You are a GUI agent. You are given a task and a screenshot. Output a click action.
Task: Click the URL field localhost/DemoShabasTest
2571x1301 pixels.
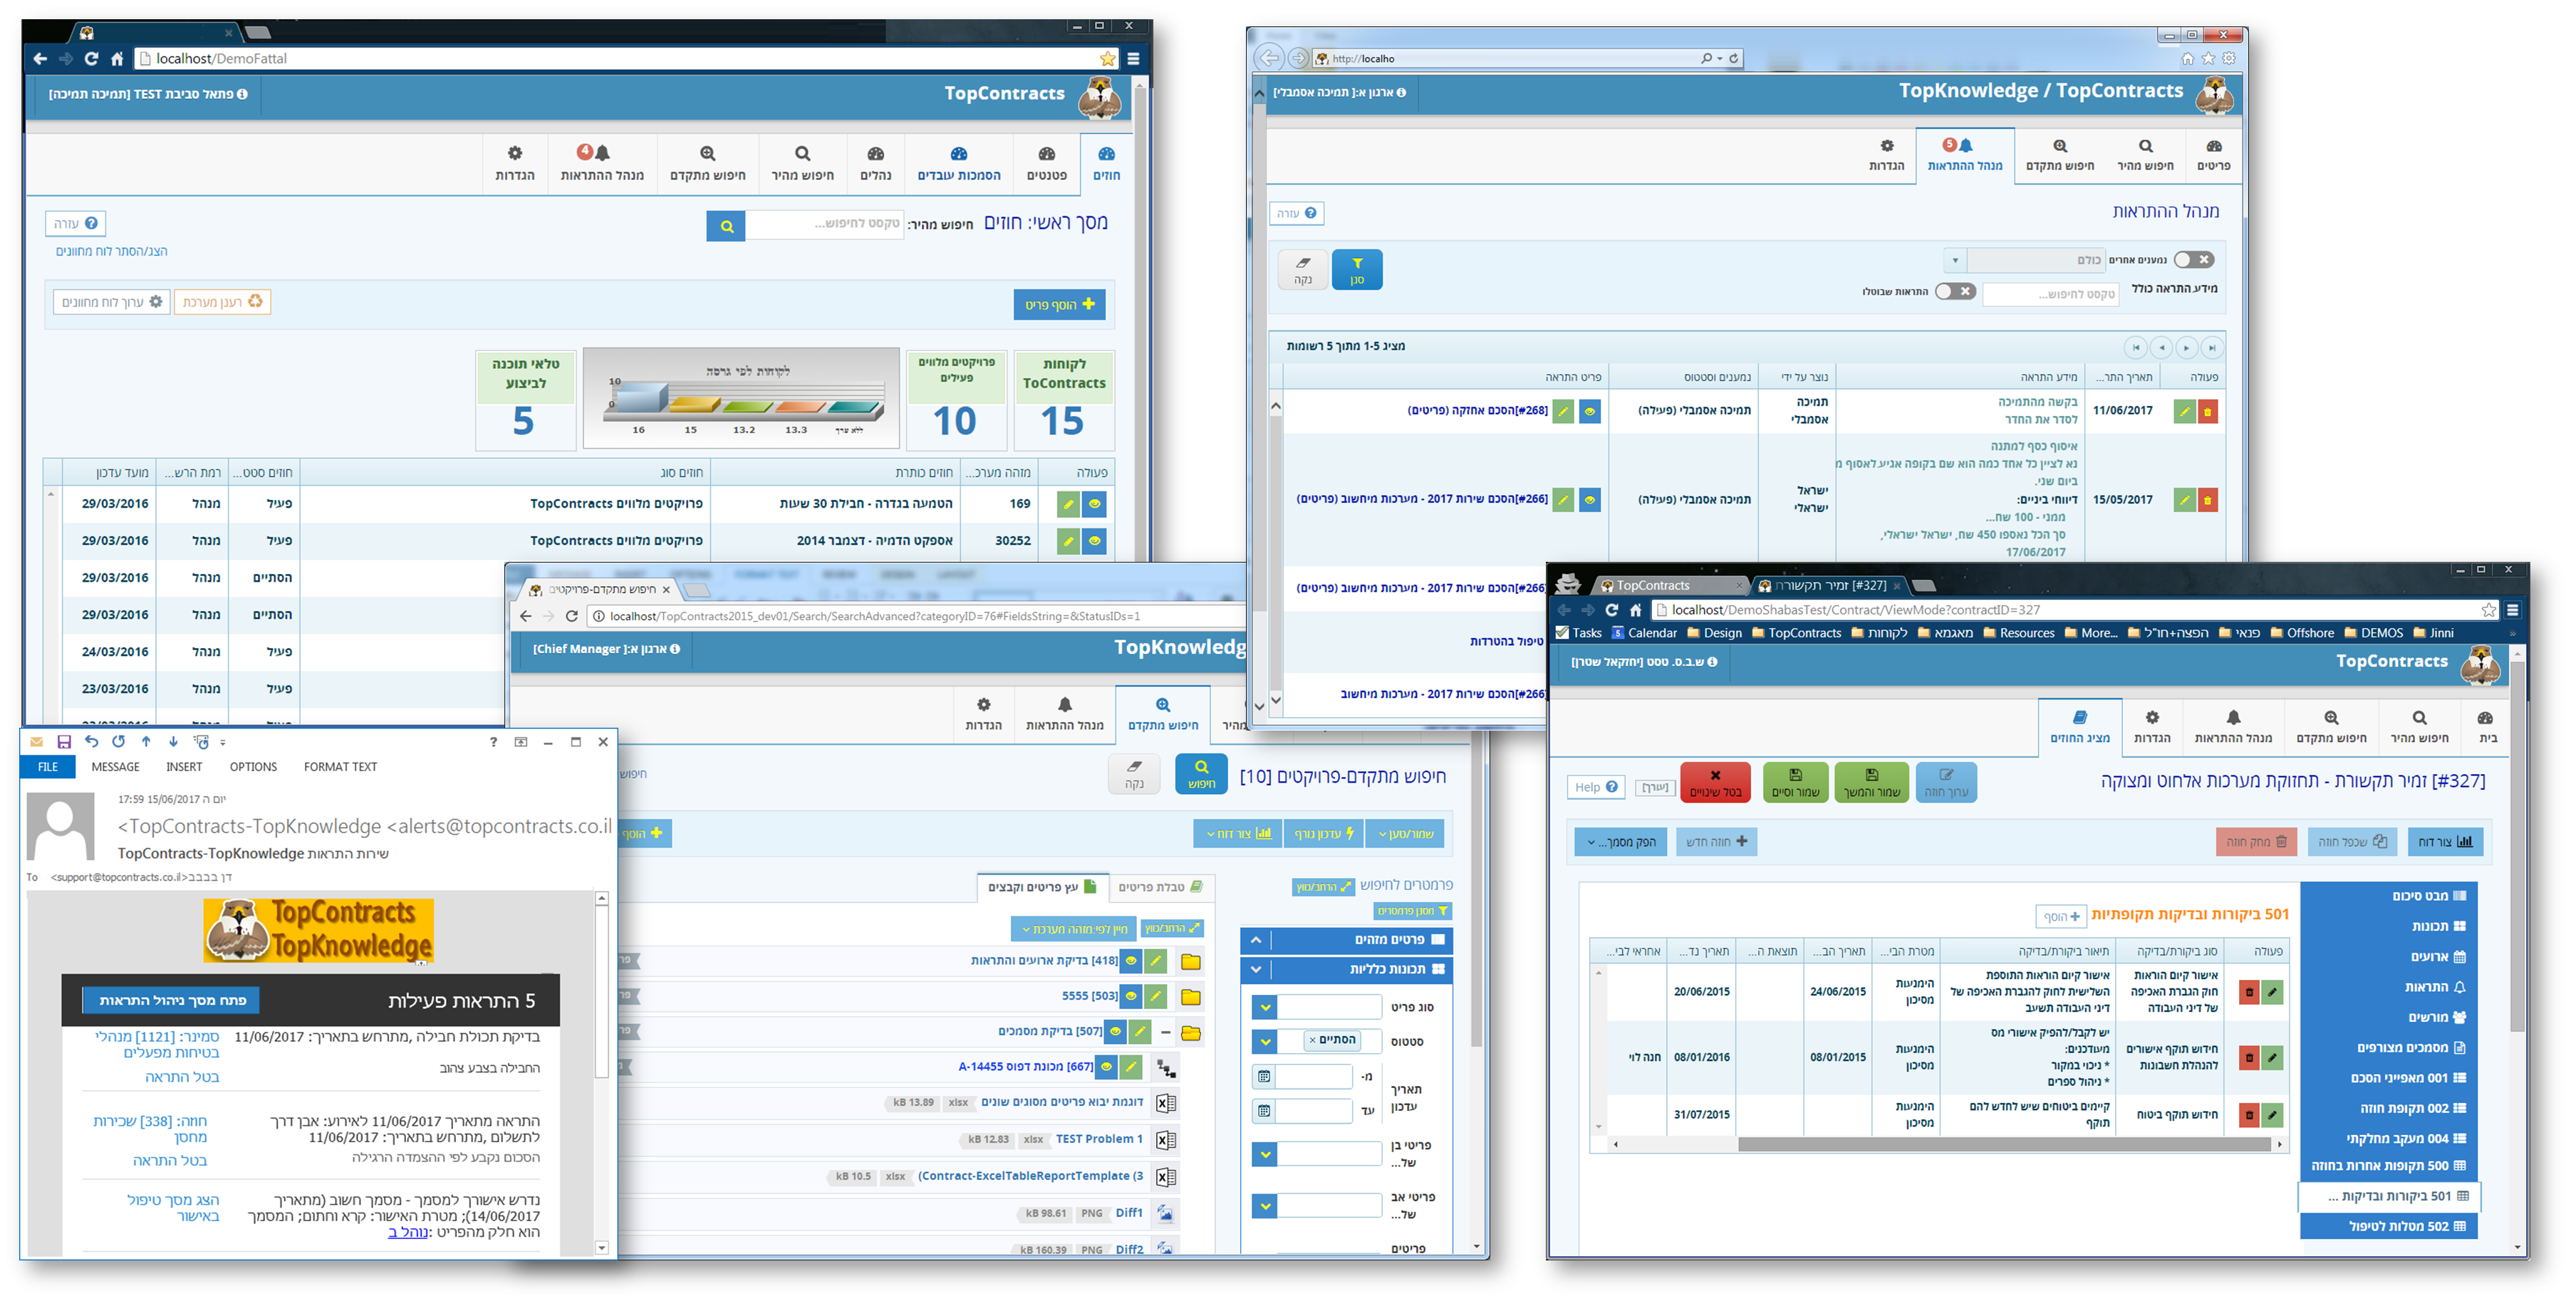(x=2066, y=610)
